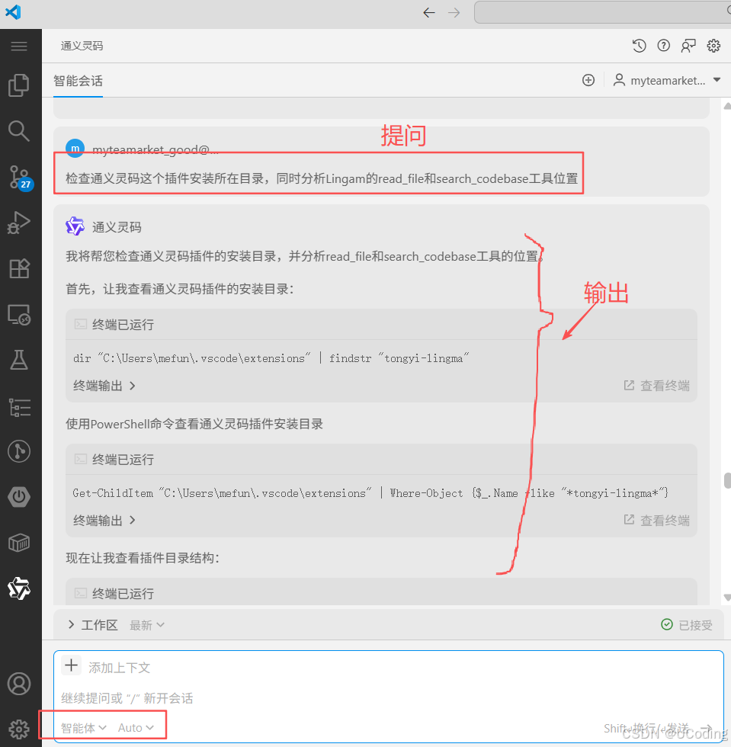Viewport: 731px width, 747px height.
Task: Open the Remote Explorer view
Action: tap(19, 315)
